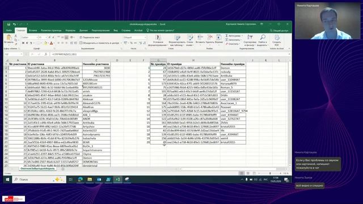Open the Format (Формат) cells menu

[x=219, y=39]
